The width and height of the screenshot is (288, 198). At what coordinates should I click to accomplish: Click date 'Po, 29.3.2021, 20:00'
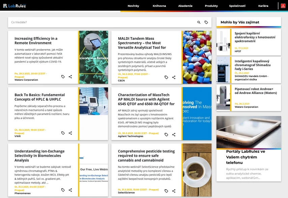[x=30, y=75]
